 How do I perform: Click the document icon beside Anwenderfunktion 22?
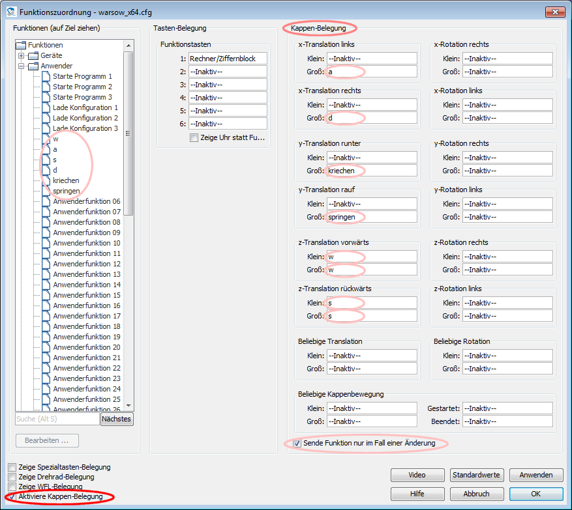coord(46,368)
